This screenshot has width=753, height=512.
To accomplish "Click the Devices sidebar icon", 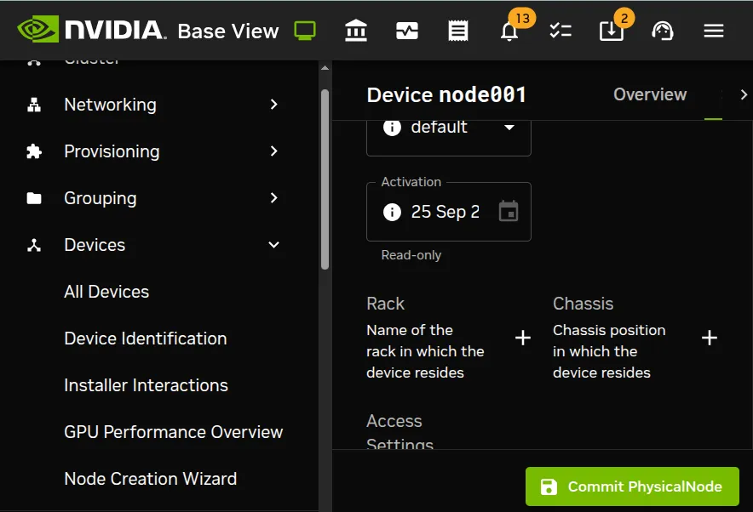I will point(34,245).
